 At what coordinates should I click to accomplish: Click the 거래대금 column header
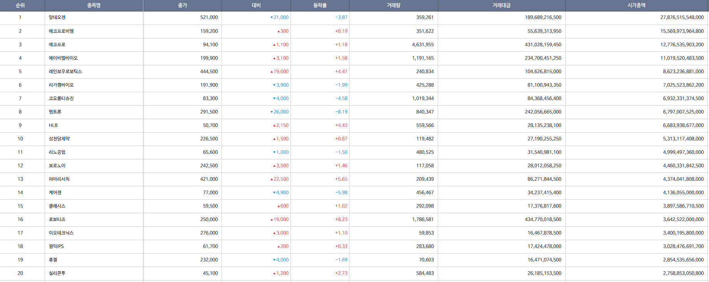tap(501, 5)
